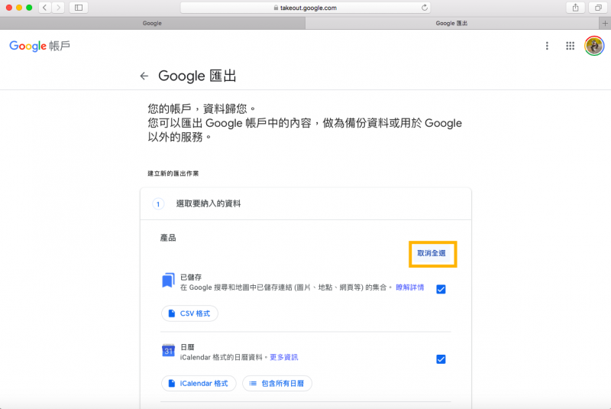Toggle the Safari sidebar button
Screen dimensions: 611x409
tap(79, 8)
